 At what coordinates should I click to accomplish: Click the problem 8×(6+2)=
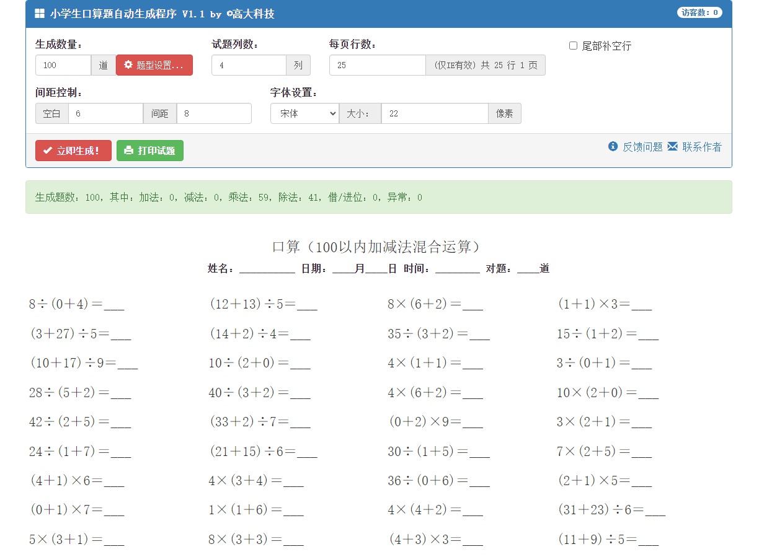point(435,304)
